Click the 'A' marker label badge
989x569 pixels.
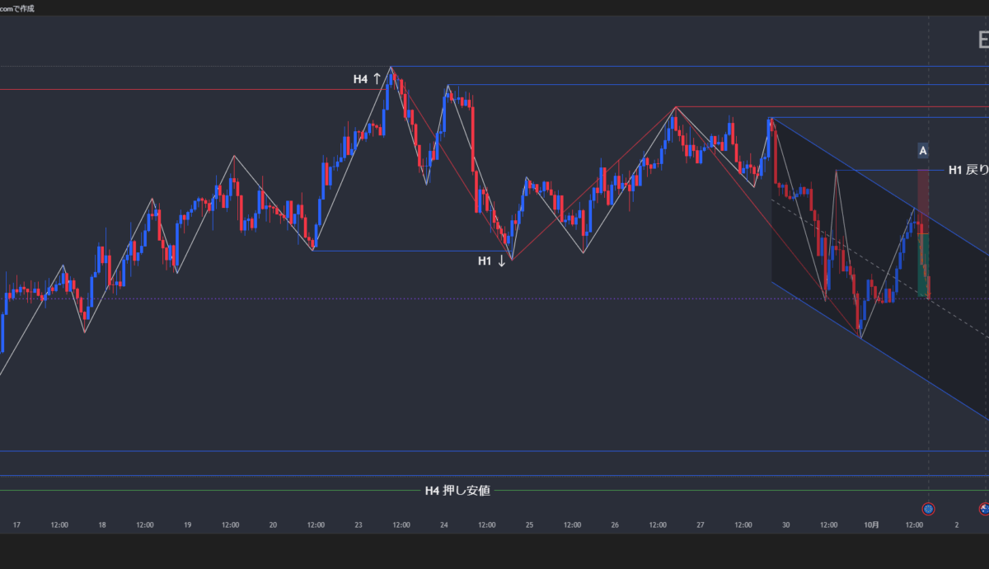(x=923, y=150)
